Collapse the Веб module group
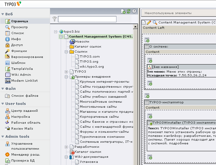 pyautogui.click(x=3, y=14)
